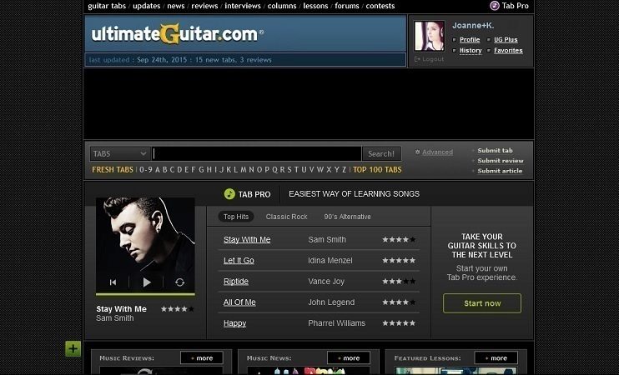619x375 pixels.
Task: Click more button for Featured Lessons
Action: 496,358
